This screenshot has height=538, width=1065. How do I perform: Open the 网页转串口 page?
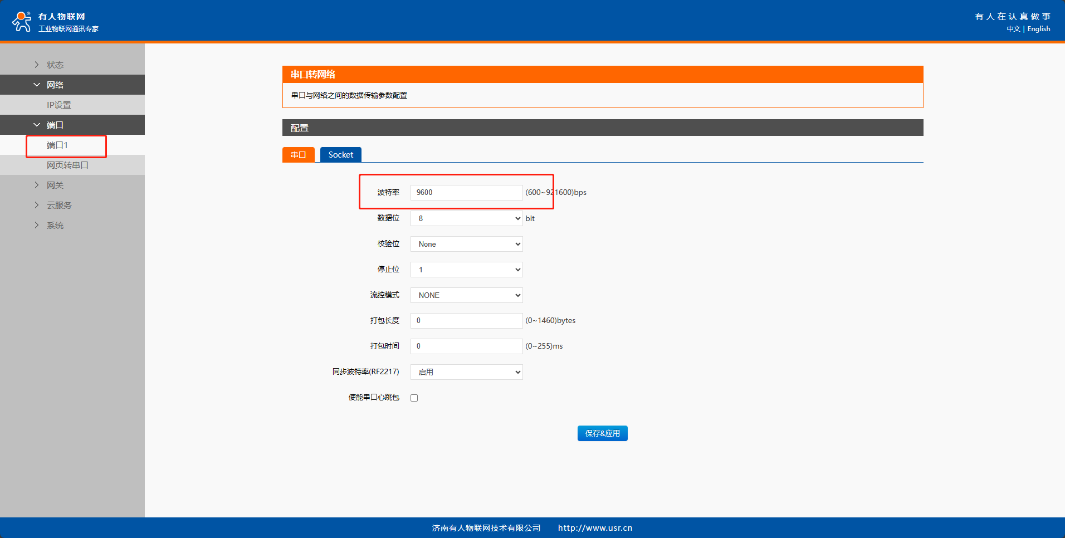pos(67,165)
